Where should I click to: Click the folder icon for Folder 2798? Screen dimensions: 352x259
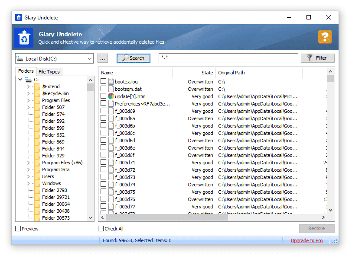click(x=37, y=190)
